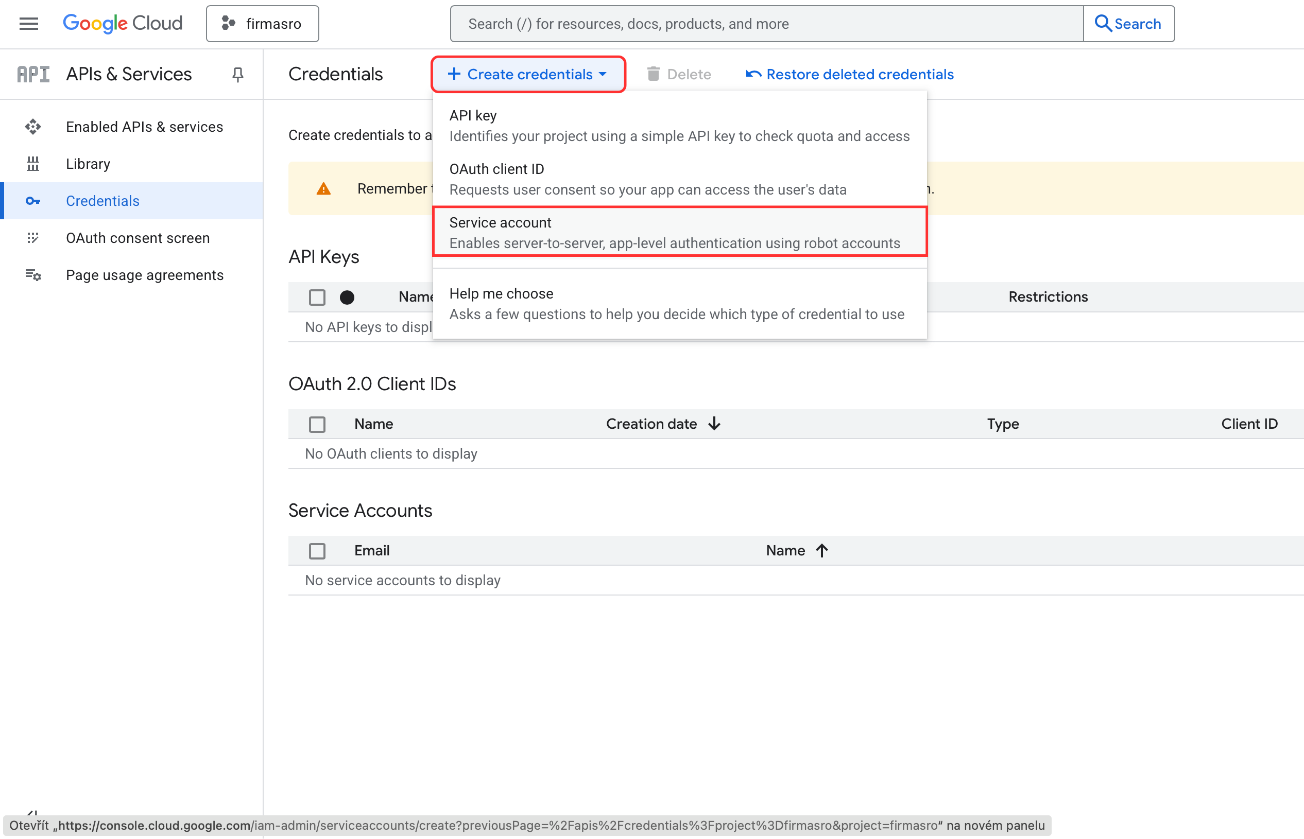
Task: Click the Name ascending sort arrow
Action: (821, 550)
